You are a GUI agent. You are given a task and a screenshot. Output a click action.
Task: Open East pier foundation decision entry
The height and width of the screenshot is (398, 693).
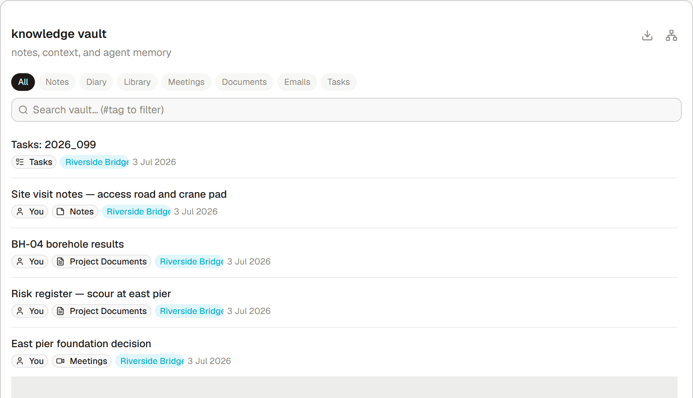(x=81, y=344)
